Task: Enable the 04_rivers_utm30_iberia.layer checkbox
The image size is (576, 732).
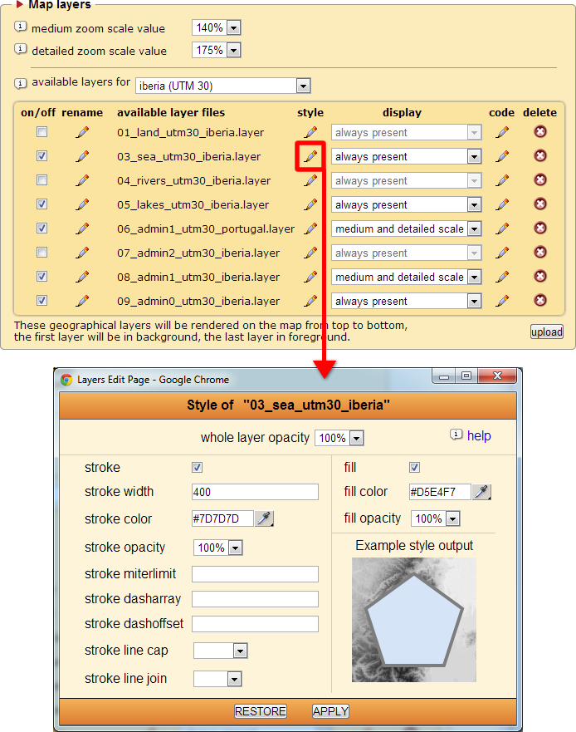Action: point(42,180)
